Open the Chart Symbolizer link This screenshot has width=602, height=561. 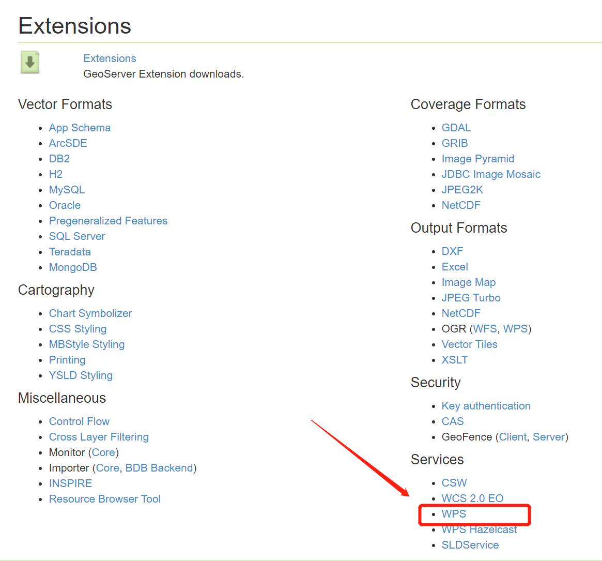[90, 313]
